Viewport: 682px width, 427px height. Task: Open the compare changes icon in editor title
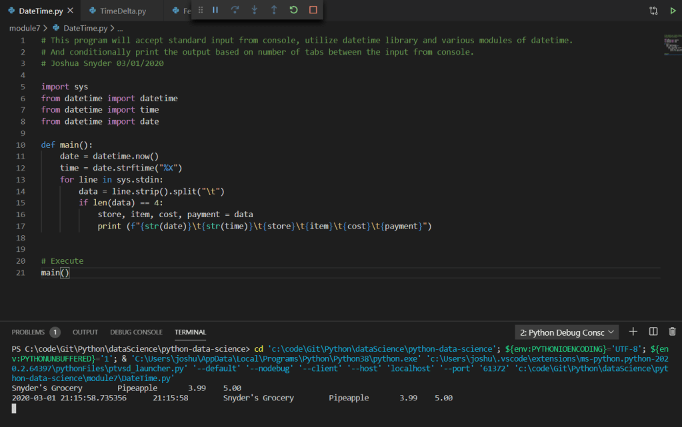click(x=653, y=11)
